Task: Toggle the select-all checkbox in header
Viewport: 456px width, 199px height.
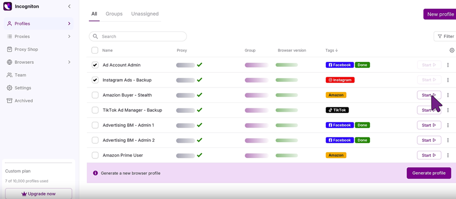Action: (95, 50)
